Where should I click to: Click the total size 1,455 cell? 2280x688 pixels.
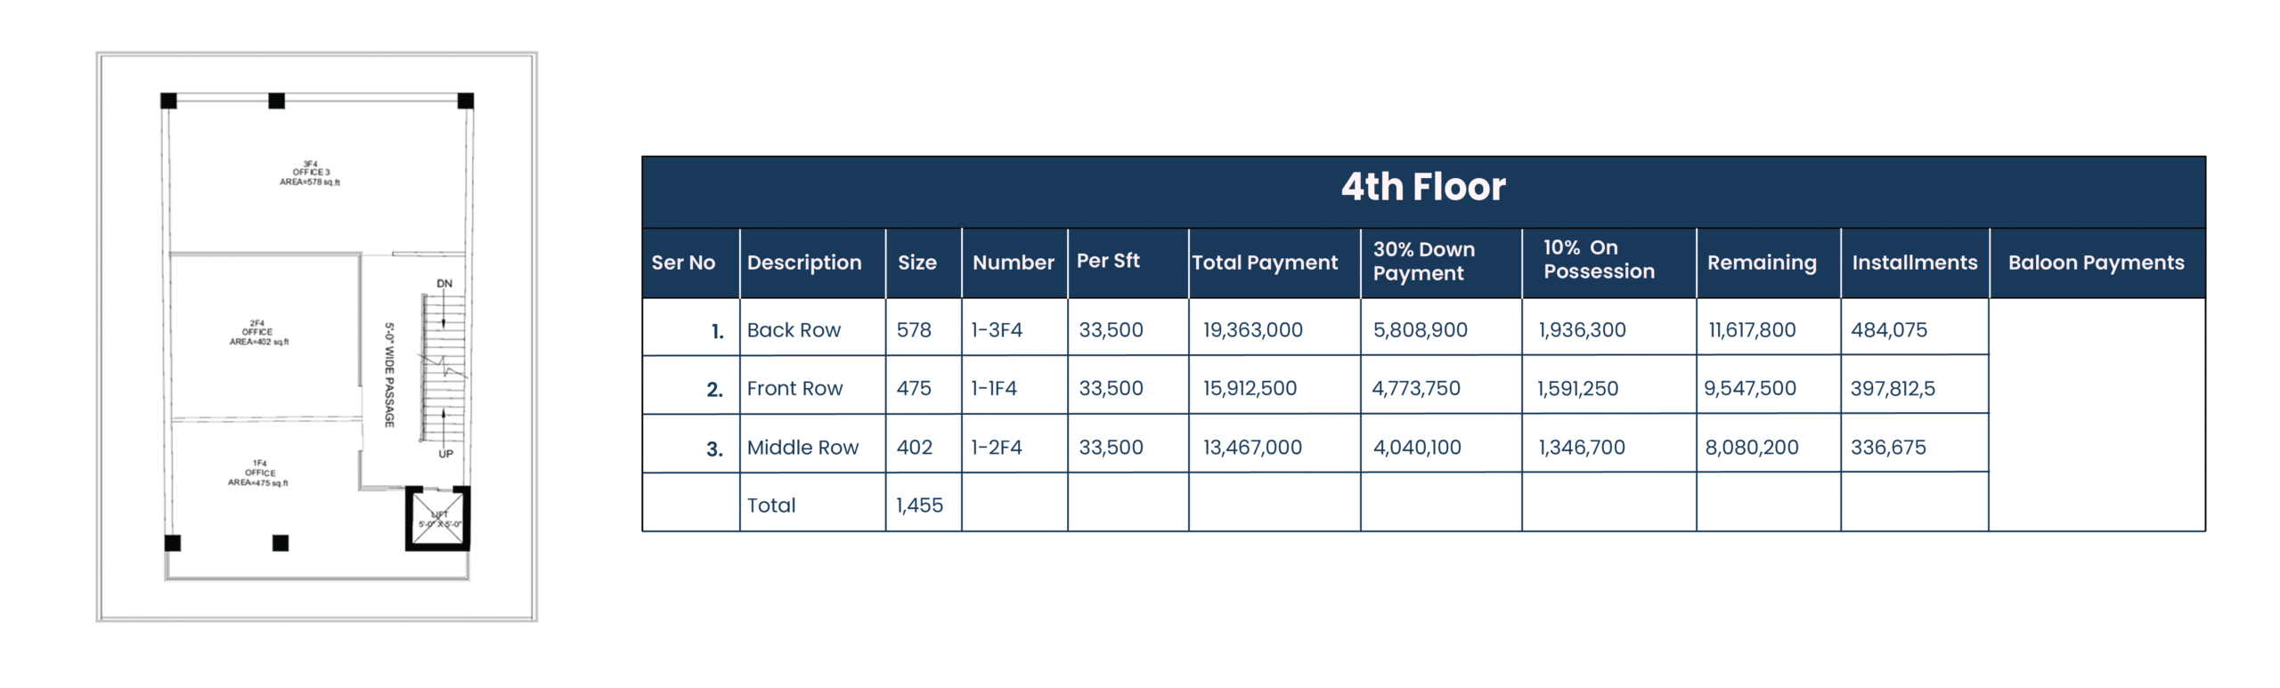pos(919,506)
